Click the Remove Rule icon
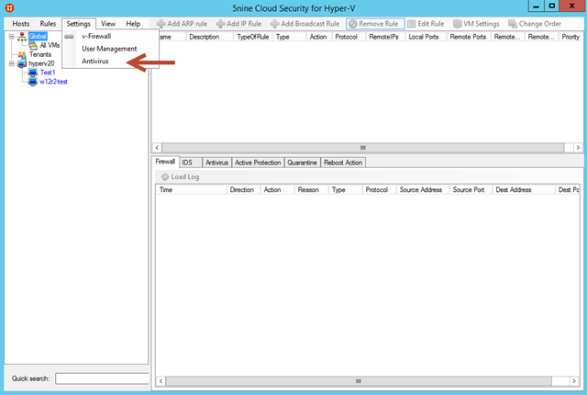 pyautogui.click(x=352, y=24)
